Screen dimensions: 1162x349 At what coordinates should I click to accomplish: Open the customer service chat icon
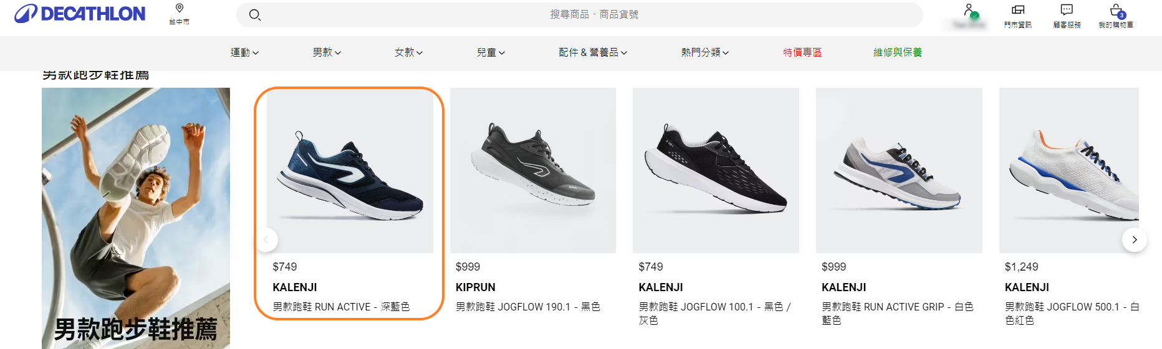point(1067,10)
